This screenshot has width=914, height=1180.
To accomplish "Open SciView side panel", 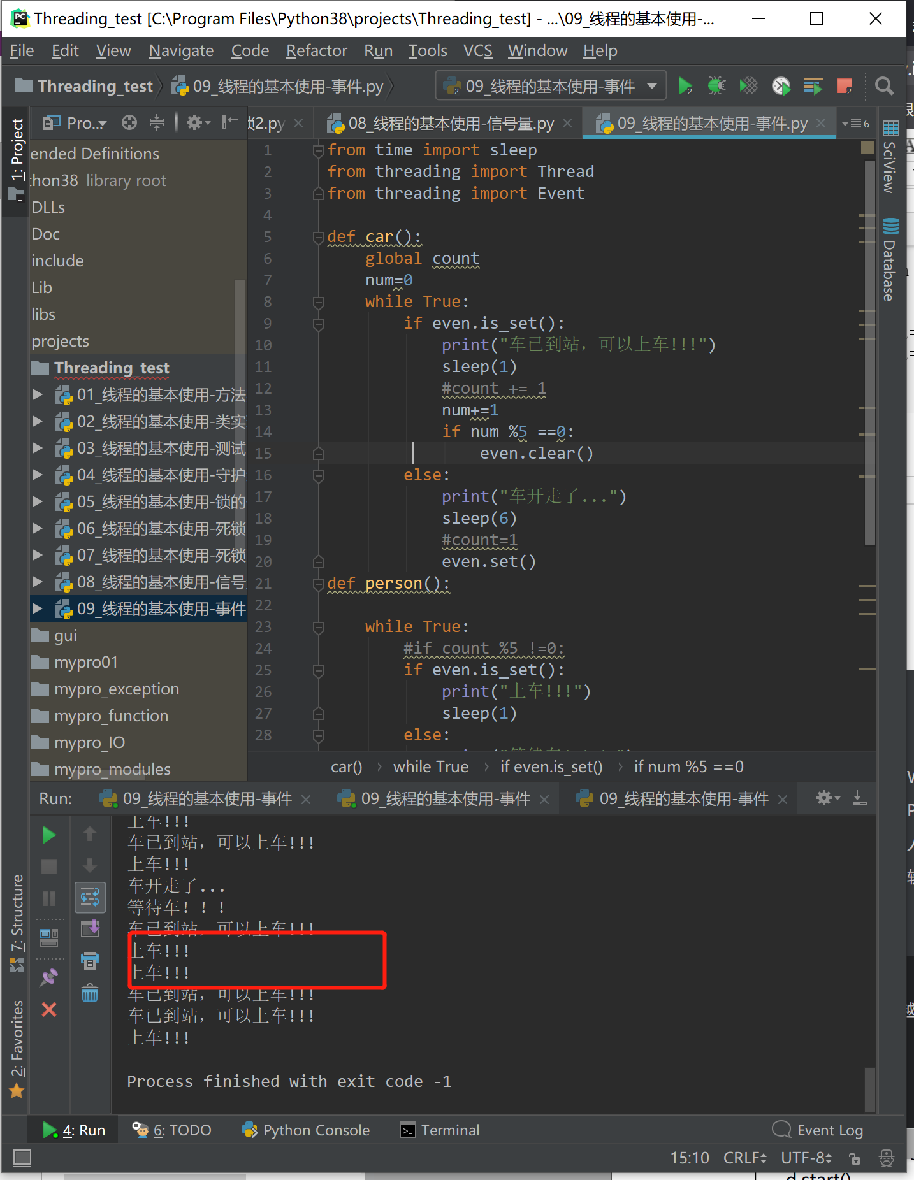I will click(890, 157).
